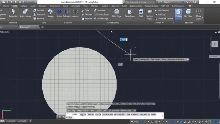Expand the command line history arrow
Image resolution: width=220 pixels, height=124 pixels.
[x=162, y=116]
